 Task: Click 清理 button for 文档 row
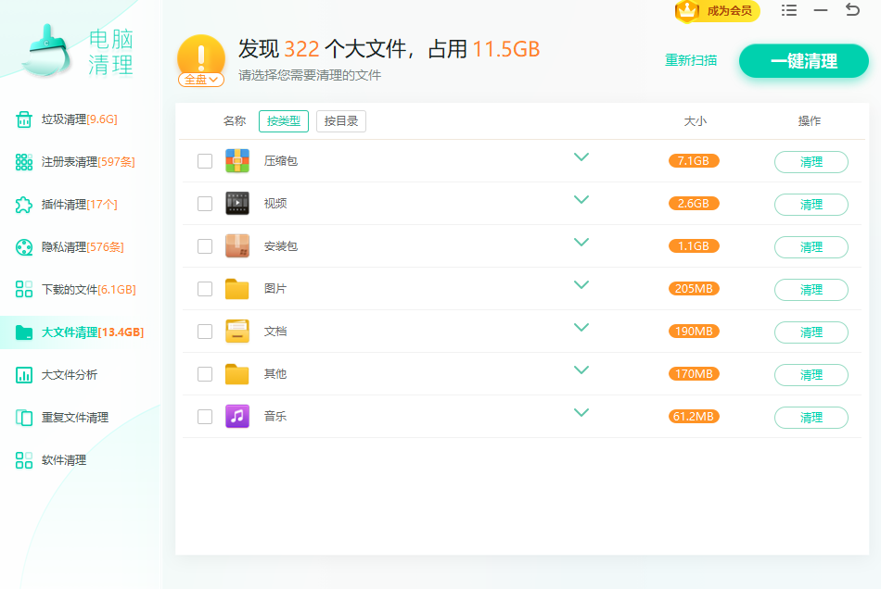[x=811, y=332]
